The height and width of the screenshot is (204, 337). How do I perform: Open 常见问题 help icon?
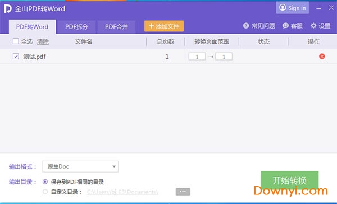pos(246,26)
